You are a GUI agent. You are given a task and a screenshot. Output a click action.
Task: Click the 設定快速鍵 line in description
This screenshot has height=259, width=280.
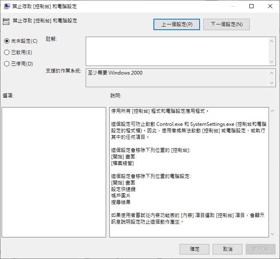click(123, 189)
